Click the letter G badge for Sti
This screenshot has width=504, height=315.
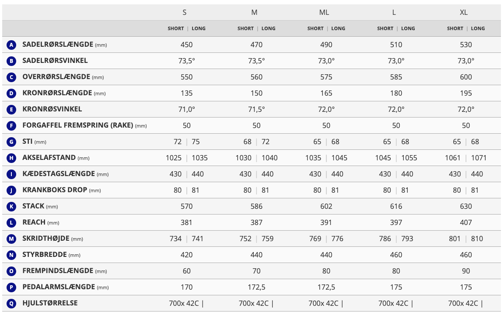tap(11, 142)
